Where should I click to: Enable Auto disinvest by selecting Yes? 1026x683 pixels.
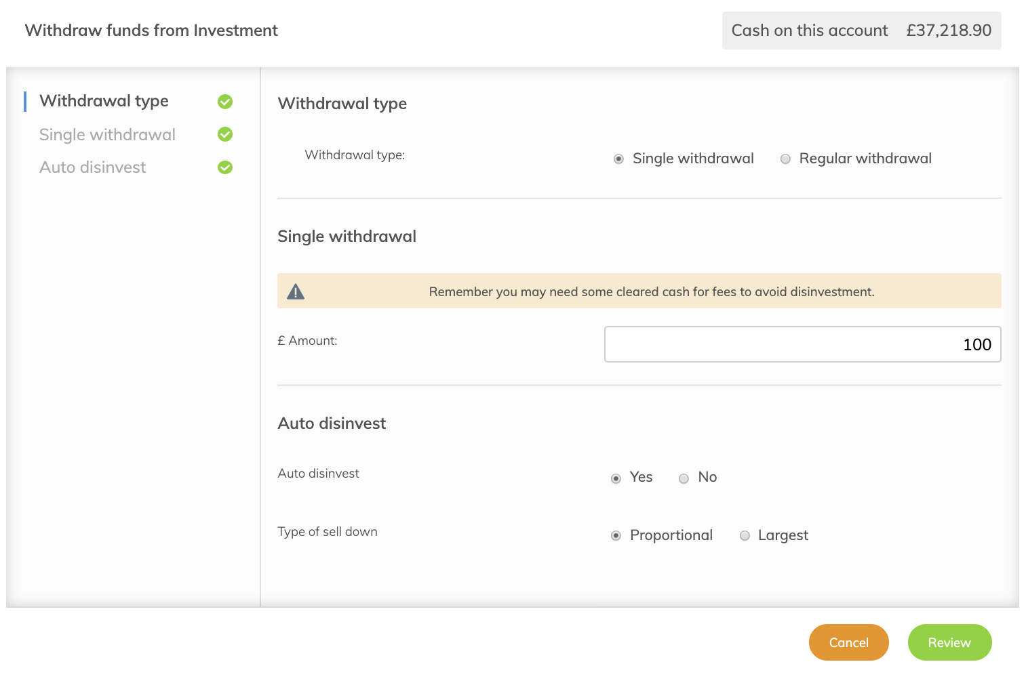(x=615, y=478)
